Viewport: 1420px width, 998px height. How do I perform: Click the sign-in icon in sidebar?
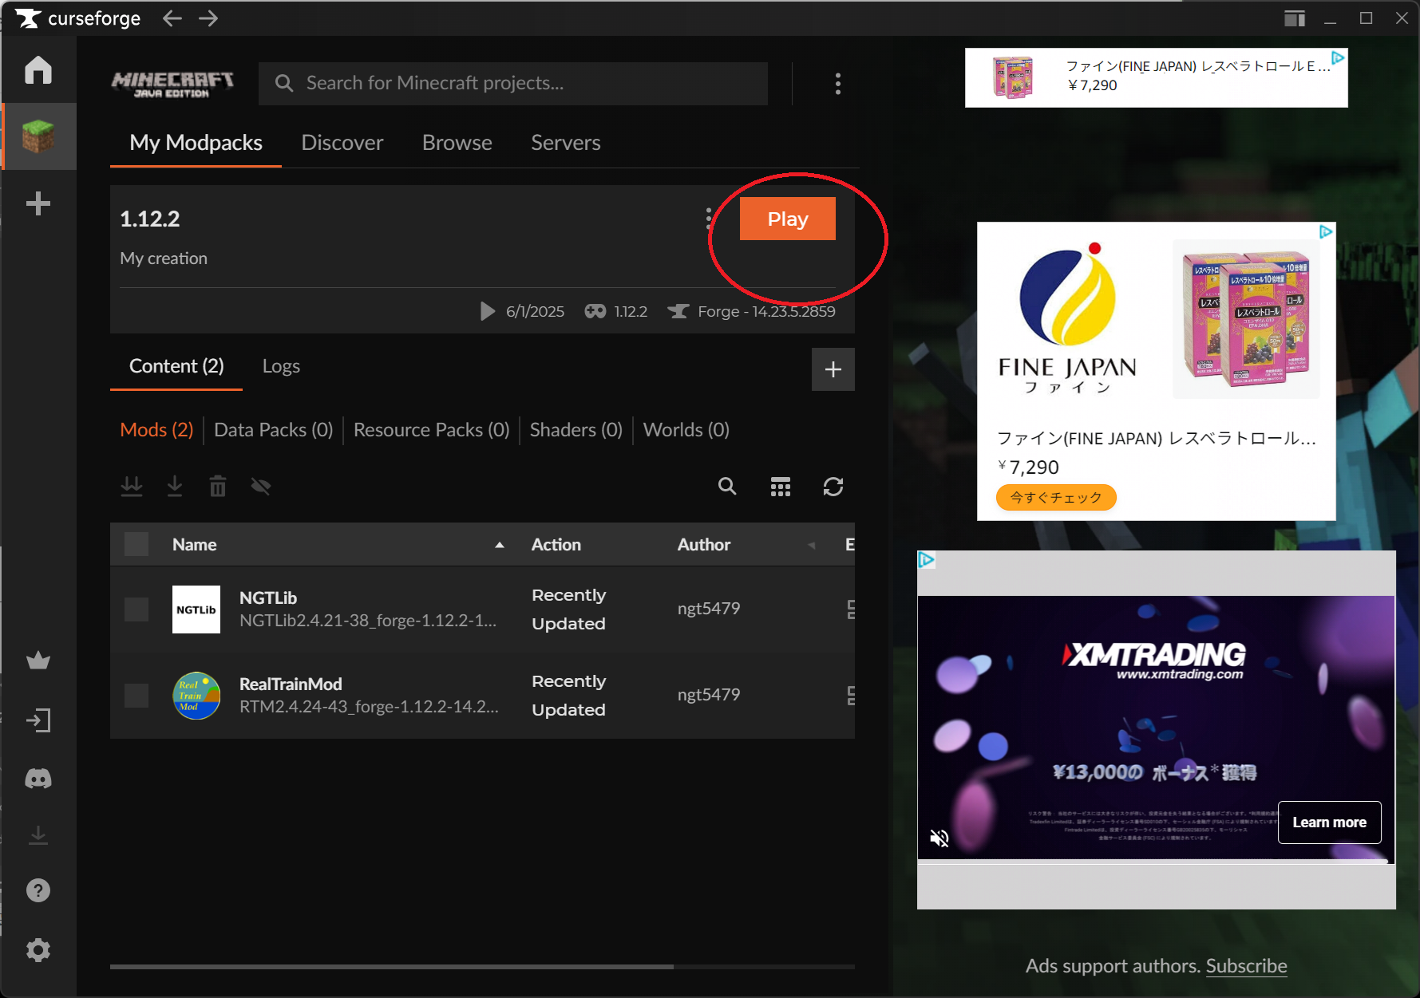pyautogui.click(x=38, y=720)
